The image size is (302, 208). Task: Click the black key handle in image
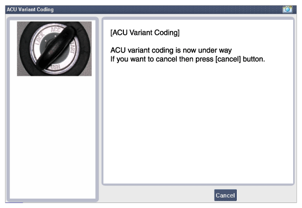[56, 48]
